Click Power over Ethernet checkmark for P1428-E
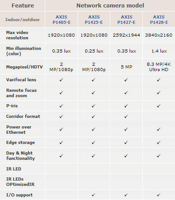This screenshot has height=200, width=175. [159, 129]
